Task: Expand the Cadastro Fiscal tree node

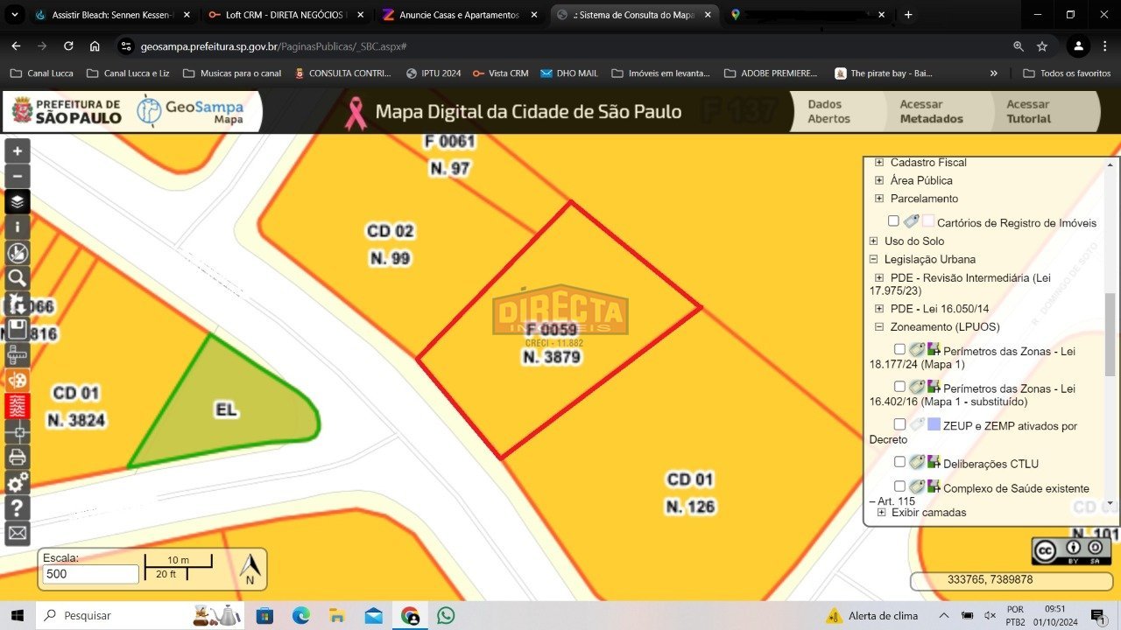Action: (x=879, y=163)
